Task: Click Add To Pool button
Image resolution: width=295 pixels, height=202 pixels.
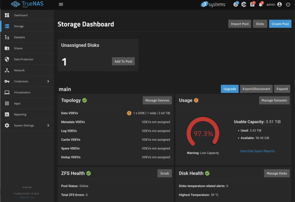Action: point(123,61)
